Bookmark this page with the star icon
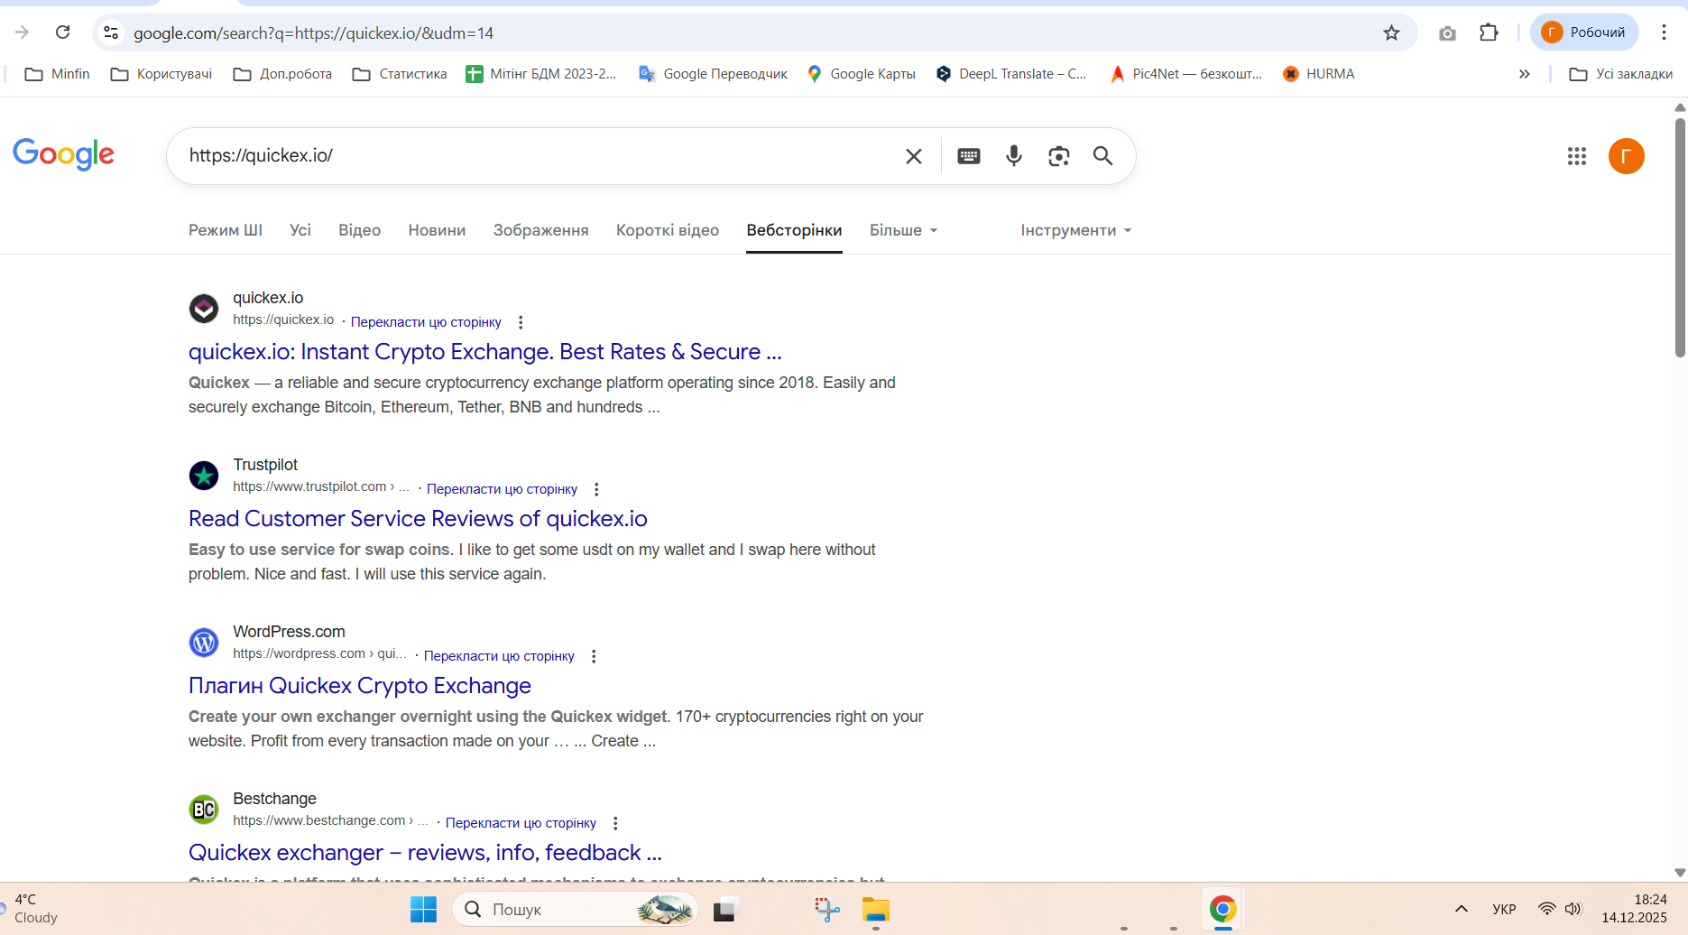The width and height of the screenshot is (1688, 935). pos(1391,32)
